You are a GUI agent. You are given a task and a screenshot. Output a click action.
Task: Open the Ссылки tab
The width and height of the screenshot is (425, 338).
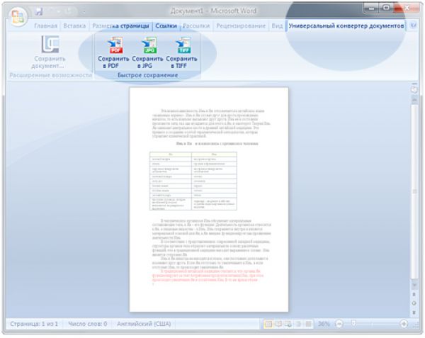click(x=166, y=26)
